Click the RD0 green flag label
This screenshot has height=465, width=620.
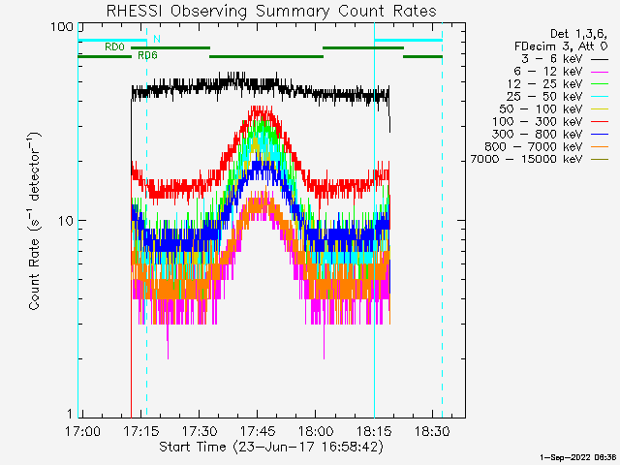(114, 47)
